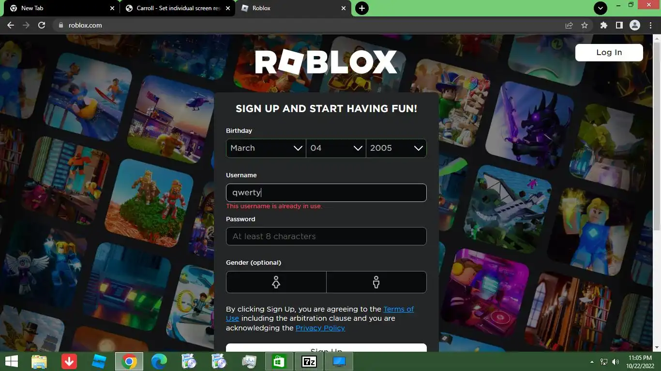
Task: Click the address bar showing roblox.com
Action: tap(310, 25)
